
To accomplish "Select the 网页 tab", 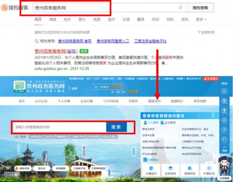I will click(x=38, y=20).
